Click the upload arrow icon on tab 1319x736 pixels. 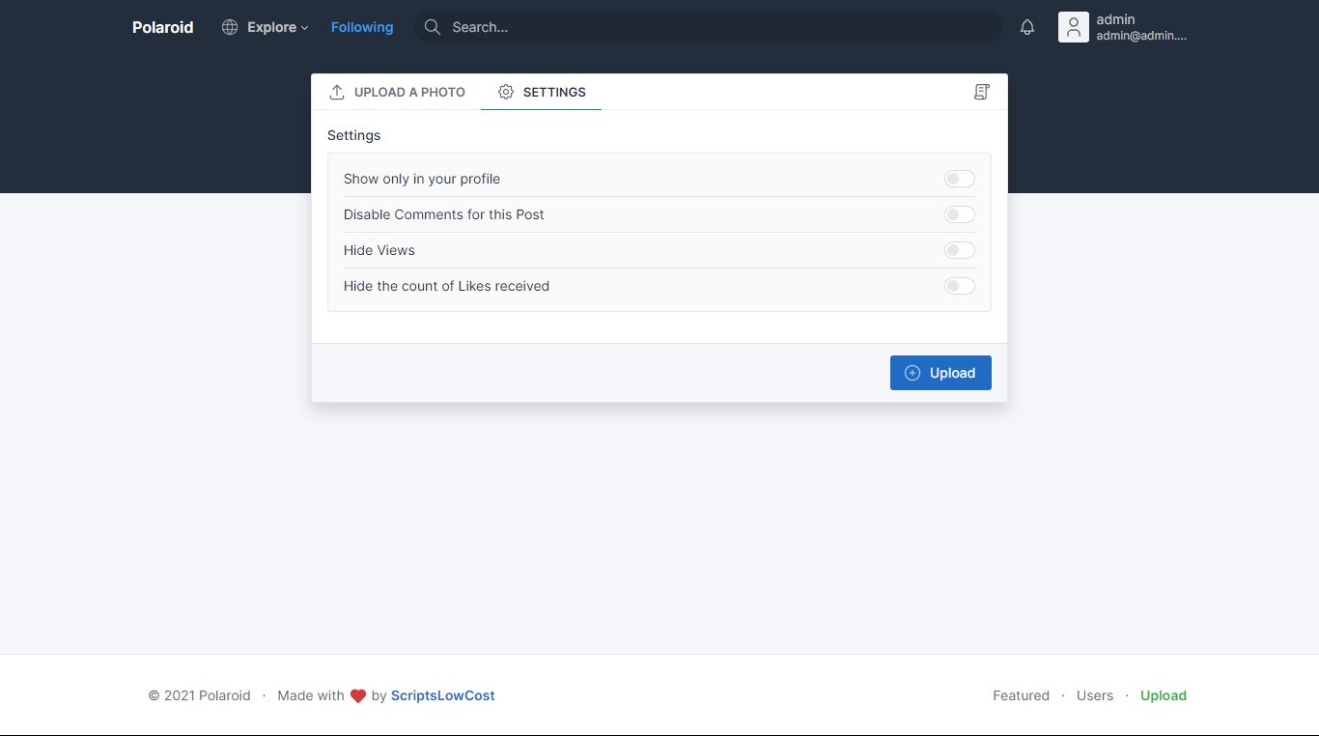(337, 92)
